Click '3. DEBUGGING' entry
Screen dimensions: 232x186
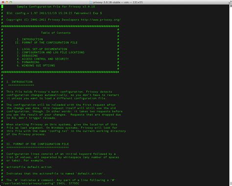27,56
